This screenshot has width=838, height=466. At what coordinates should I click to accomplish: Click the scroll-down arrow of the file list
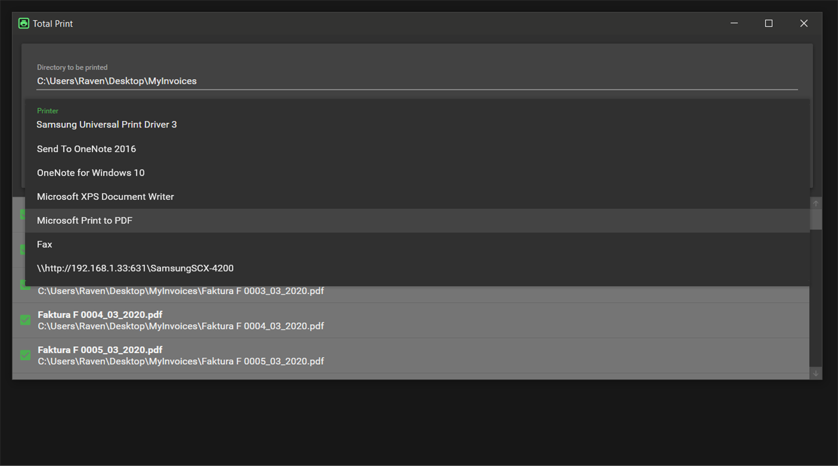815,373
